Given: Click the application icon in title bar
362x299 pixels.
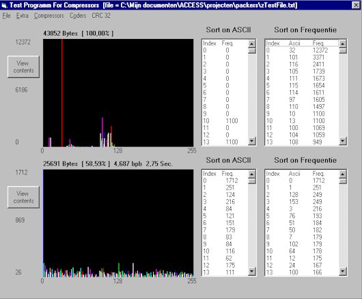Looking at the screenshot, I should (4, 5).
